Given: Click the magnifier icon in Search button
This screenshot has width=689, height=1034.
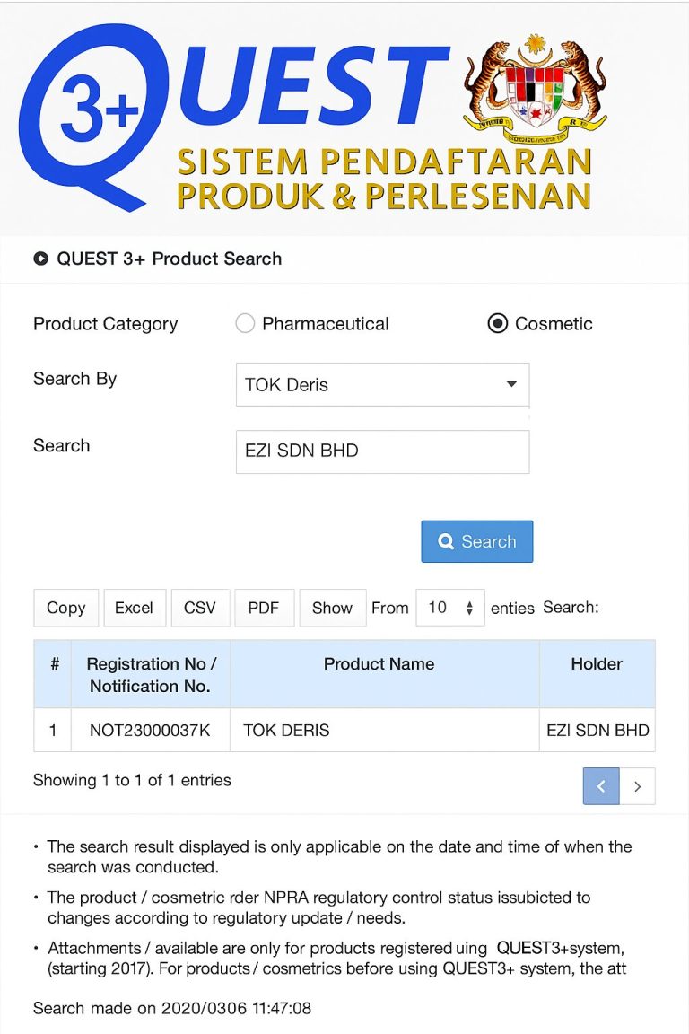Looking at the screenshot, I should pyautogui.click(x=446, y=542).
